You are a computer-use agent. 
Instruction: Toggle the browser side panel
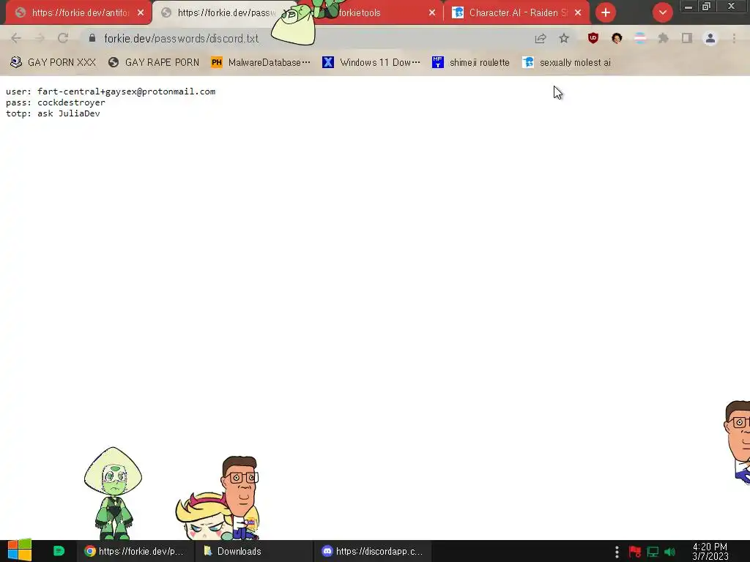pos(687,38)
